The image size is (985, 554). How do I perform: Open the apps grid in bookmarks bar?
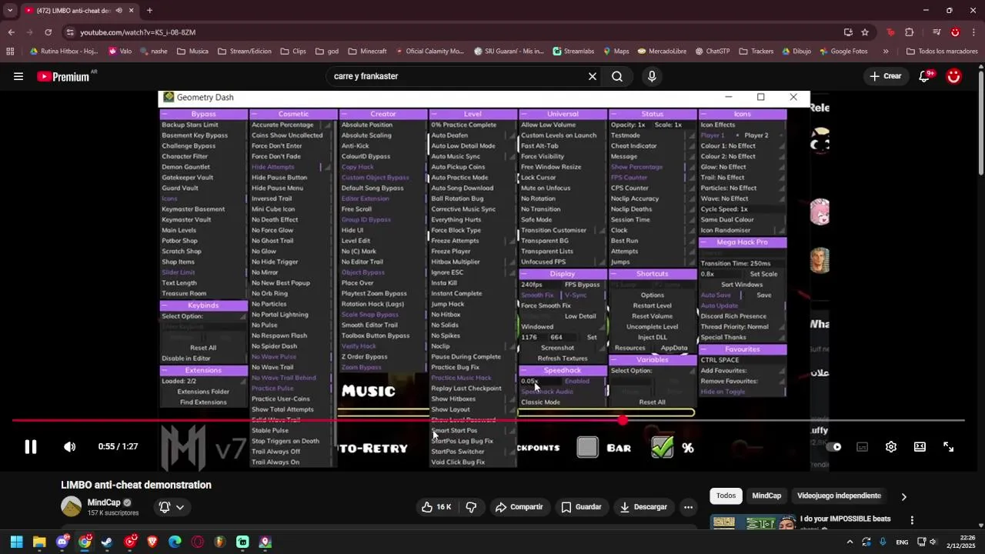pos(10,52)
